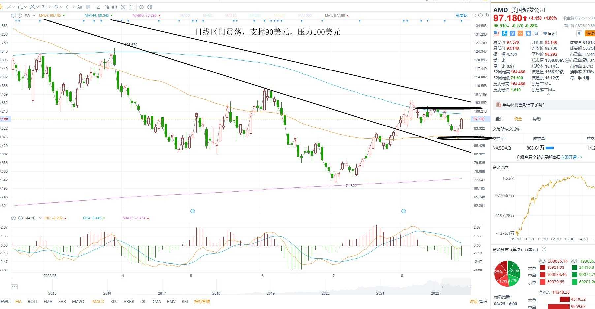Viewport: 595px width, 309px height.
Task: Delete drawings with the trash icon
Action: tap(131, 7)
